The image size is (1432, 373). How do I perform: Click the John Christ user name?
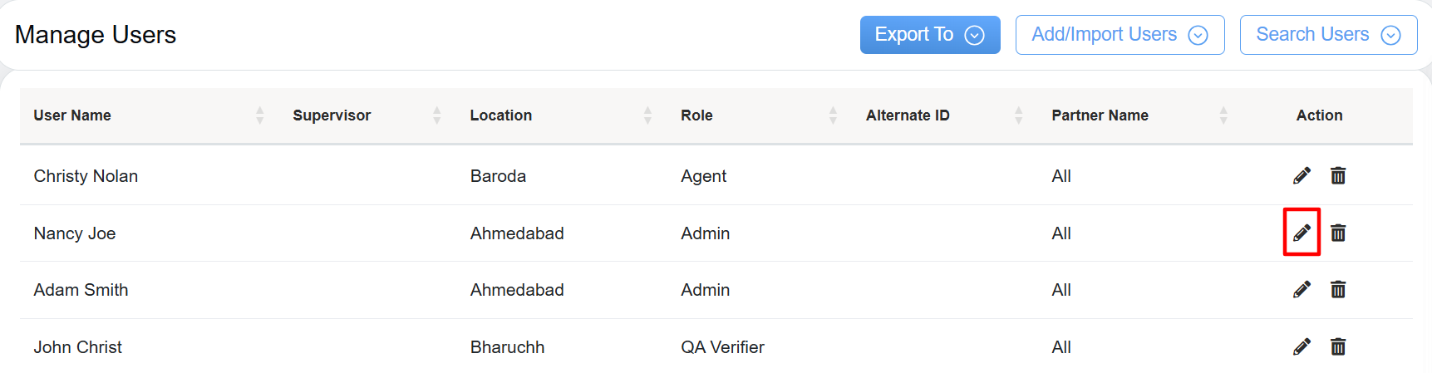coord(77,347)
